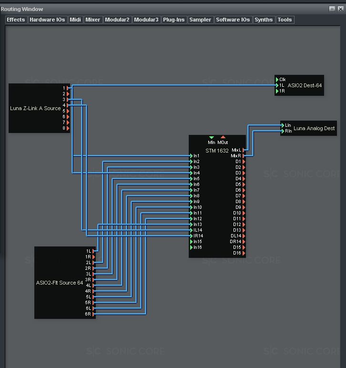
Task: Select the Luna Analog Dest module label
Action: tap(314, 128)
